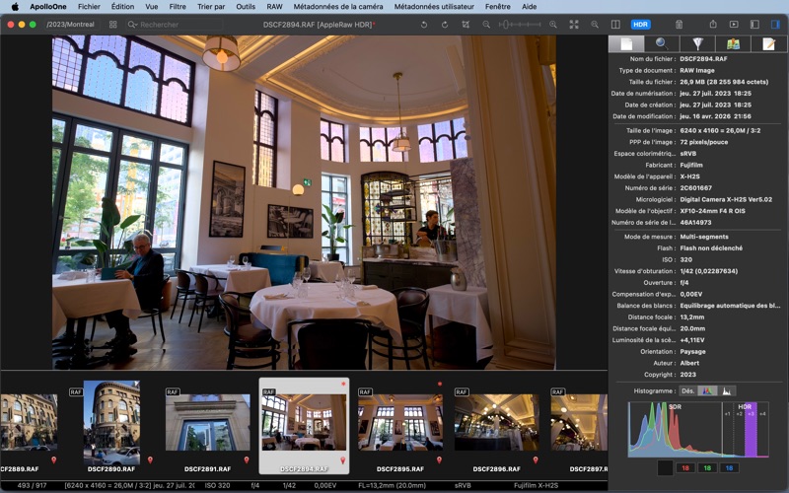Open the share menu icon
Viewport: 789px width, 493px height.
pyautogui.click(x=713, y=24)
